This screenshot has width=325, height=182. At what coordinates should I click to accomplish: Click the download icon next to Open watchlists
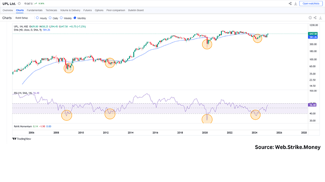tap(296, 3)
